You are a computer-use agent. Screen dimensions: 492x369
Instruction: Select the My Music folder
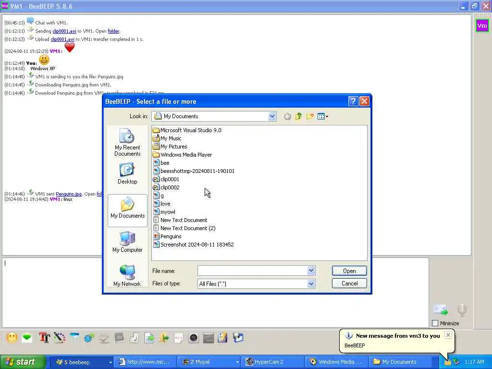[x=167, y=138]
